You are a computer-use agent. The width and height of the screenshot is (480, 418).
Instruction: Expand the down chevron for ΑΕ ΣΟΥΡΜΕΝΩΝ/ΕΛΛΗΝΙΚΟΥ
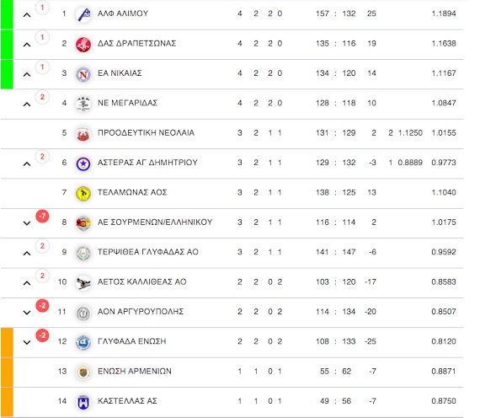pos(27,223)
